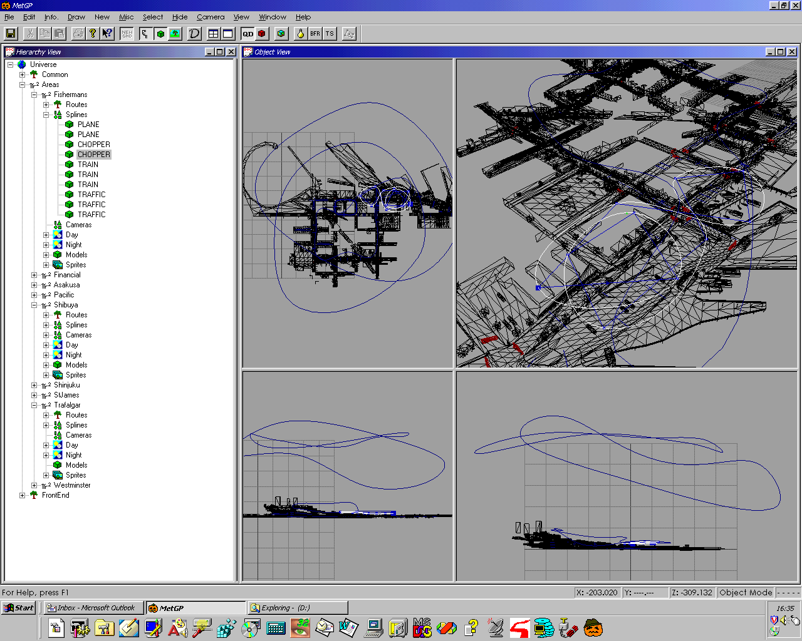Click the yellow flask toolbar icon
This screenshot has height=641, width=802.
coord(301,34)
